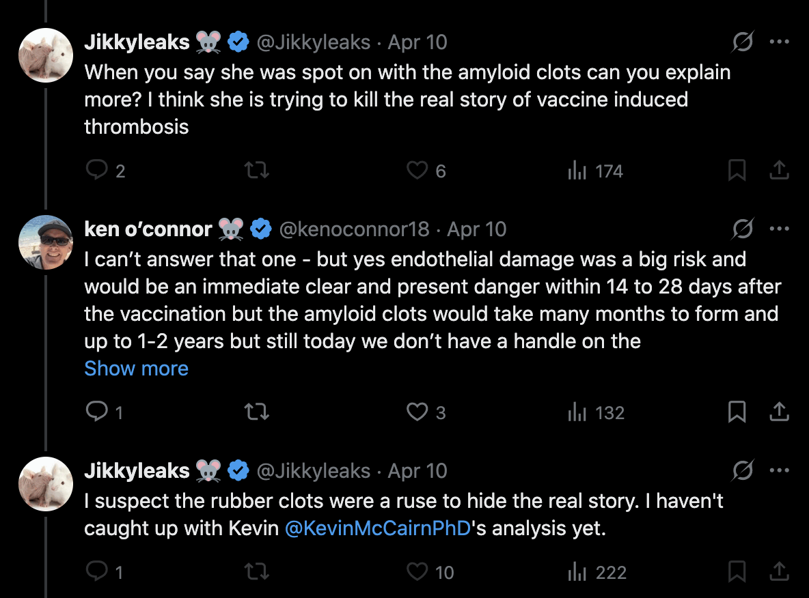The width and height of the screenshot is (809, 598).
Task: Like ken o'connor's endothelial damage tweet
Action: [x=417, y=412]
